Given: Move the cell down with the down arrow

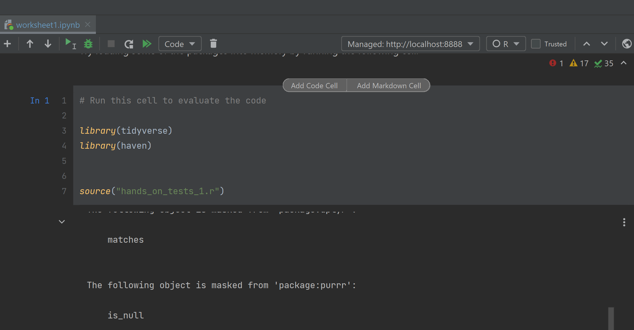Looking at the screenshot, I should tap(48, 44).
